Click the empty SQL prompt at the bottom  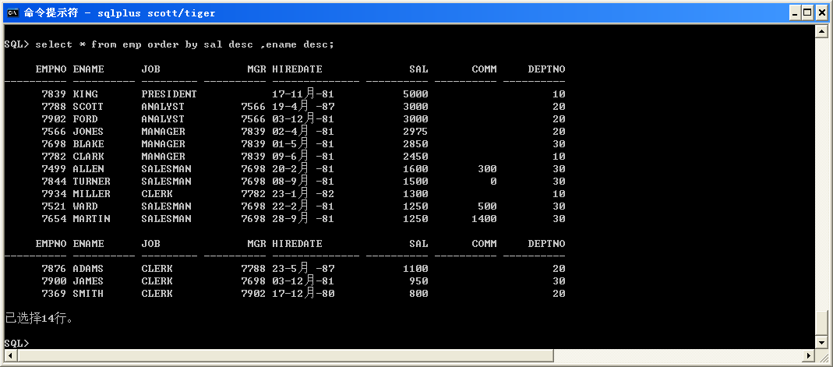coord(17,344)
